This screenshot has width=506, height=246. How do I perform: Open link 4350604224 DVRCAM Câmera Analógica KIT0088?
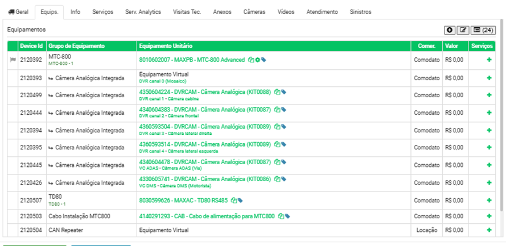tap(204, 91)
